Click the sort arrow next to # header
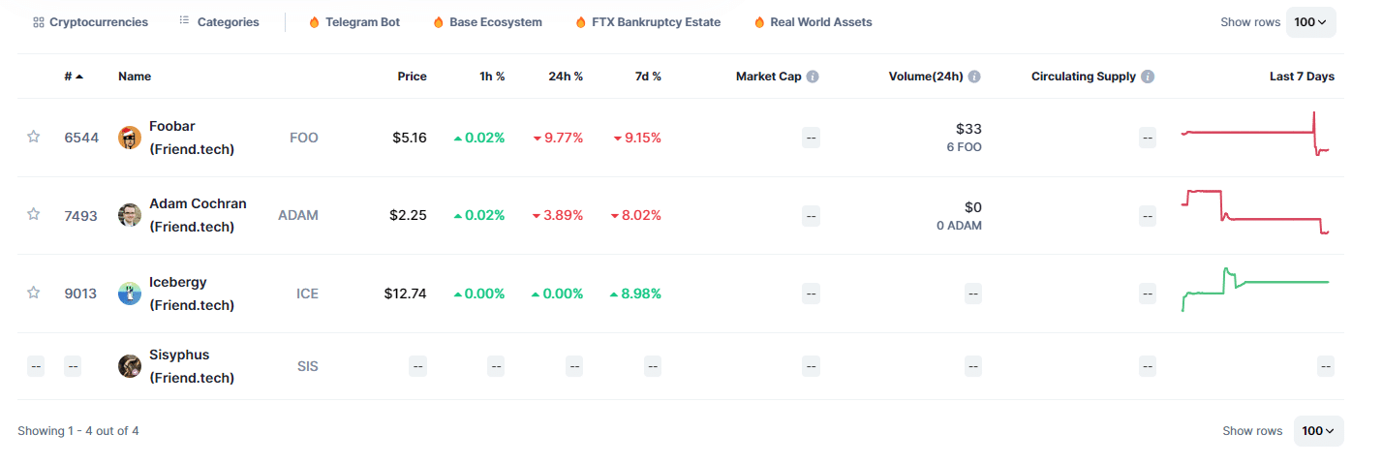1382x464 pixels. (79, 77)
